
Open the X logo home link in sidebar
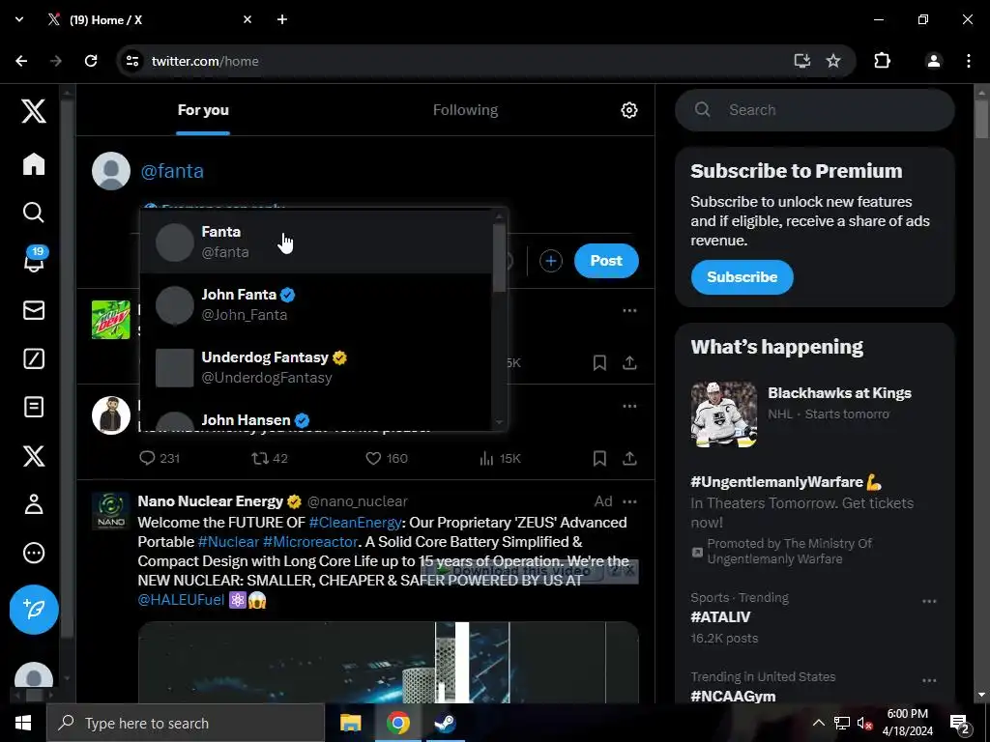(34, 110)
